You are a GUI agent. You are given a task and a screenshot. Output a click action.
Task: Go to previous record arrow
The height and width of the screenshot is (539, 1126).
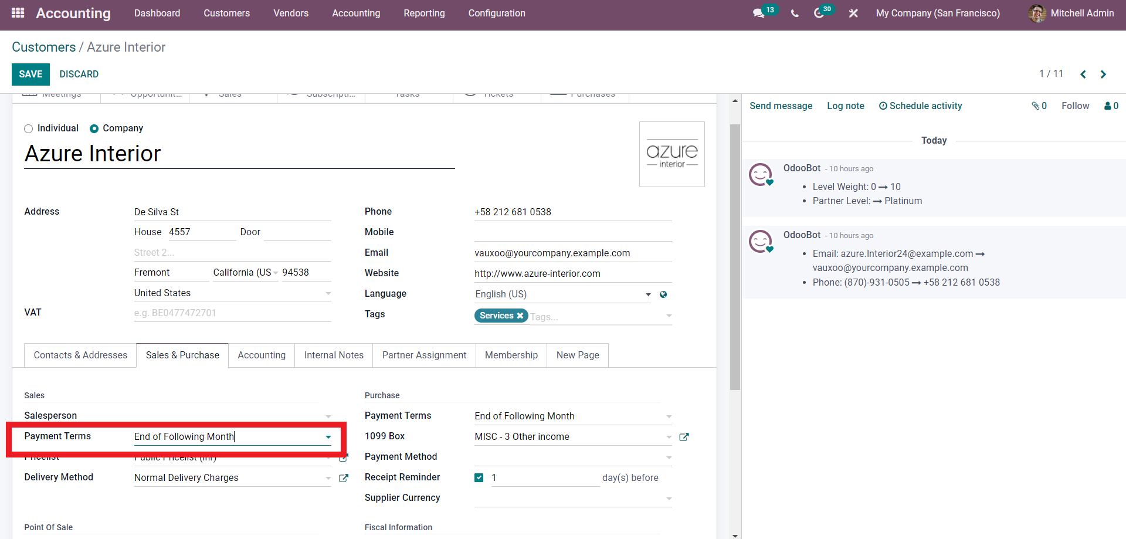pos(1083,74)
